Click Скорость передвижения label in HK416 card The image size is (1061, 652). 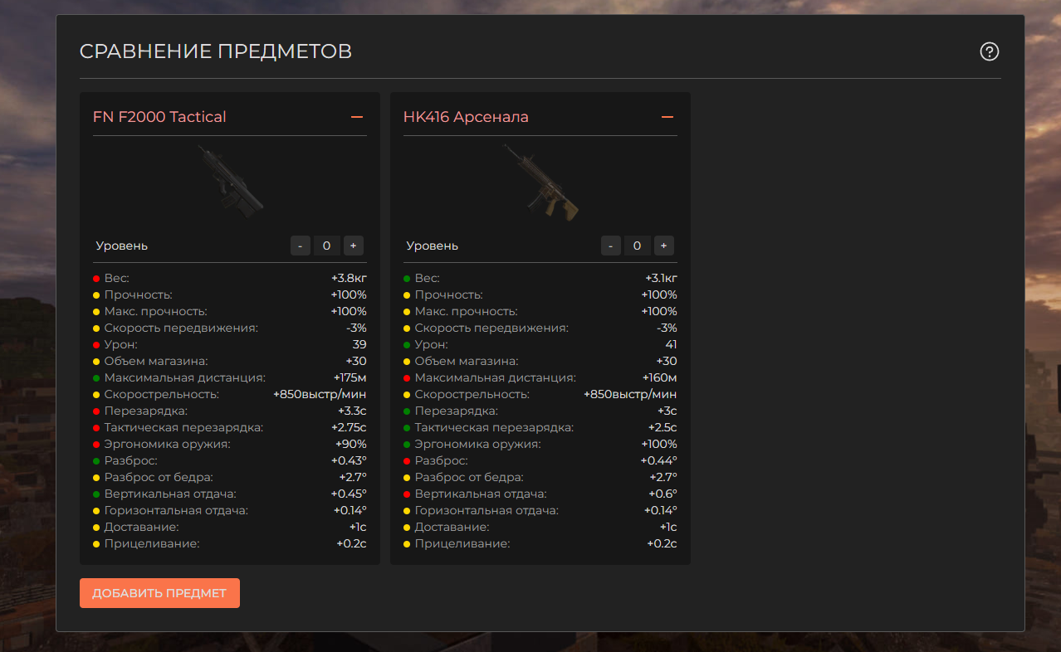[x=492, y=328]
